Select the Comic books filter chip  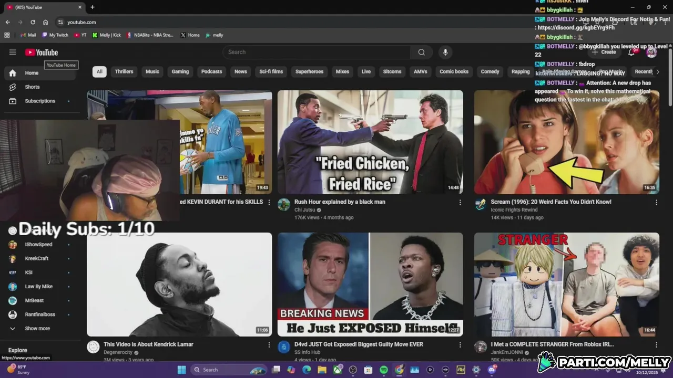(x=454, y=71)
